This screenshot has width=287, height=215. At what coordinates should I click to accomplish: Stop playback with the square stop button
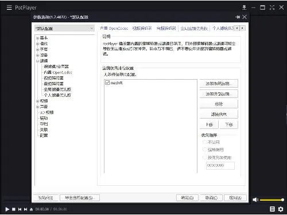(x=14, y=209)
